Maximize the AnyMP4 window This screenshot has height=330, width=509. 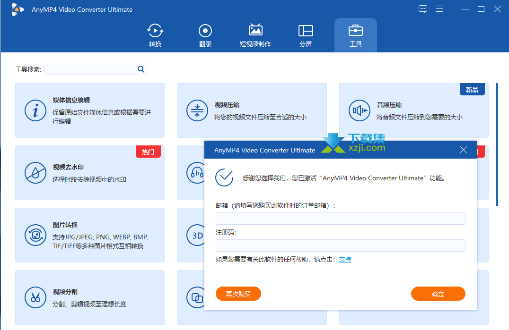(x=481, y=9)
